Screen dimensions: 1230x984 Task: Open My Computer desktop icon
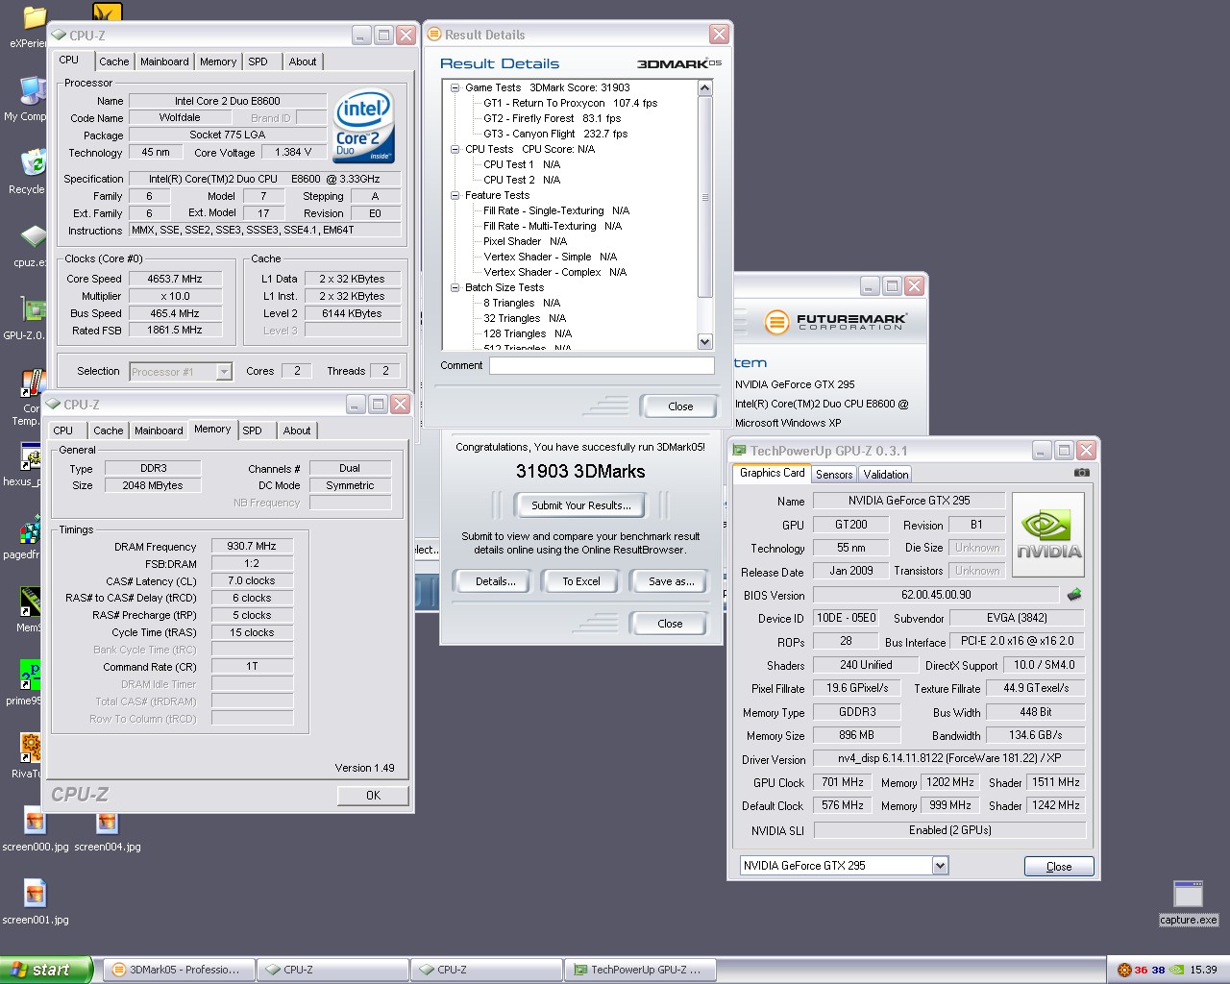33,90
